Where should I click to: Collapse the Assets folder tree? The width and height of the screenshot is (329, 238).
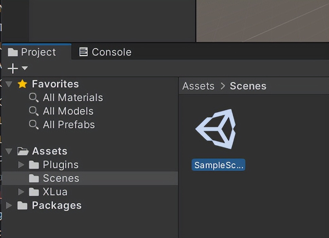(9, 151)
